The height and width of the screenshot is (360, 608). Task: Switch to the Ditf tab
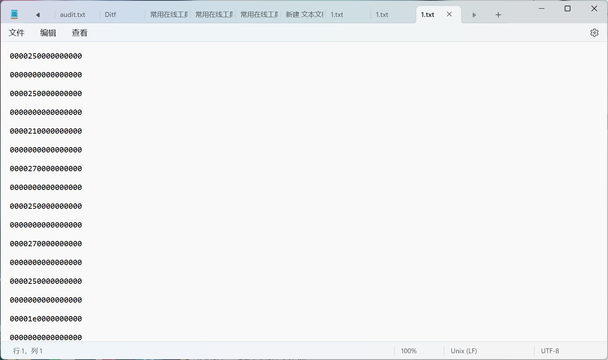pyautogui.click(x=111, y=15)
